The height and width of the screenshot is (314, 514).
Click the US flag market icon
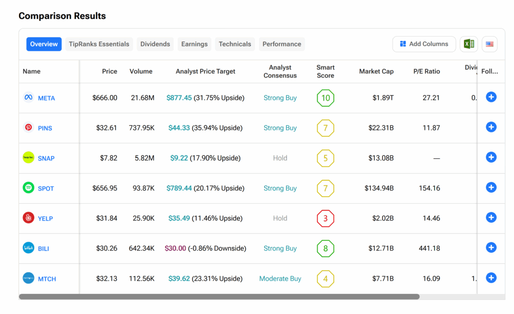point(489,44)
